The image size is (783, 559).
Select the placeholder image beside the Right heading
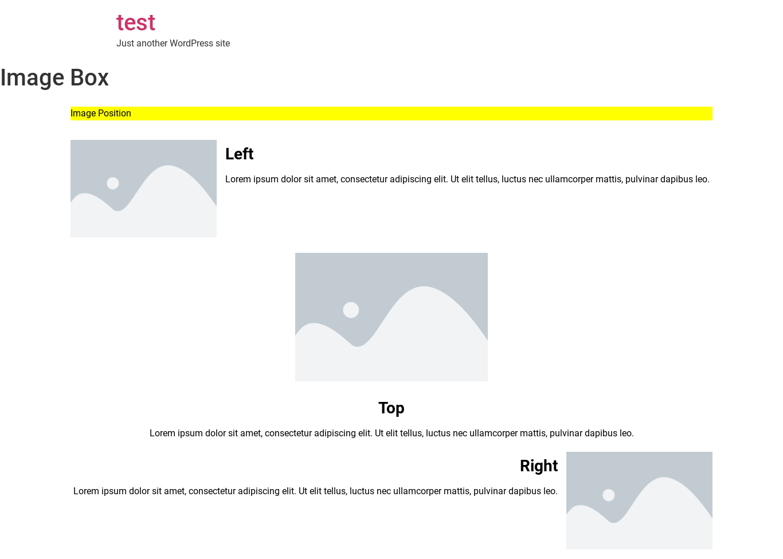[x=639, y=500]
